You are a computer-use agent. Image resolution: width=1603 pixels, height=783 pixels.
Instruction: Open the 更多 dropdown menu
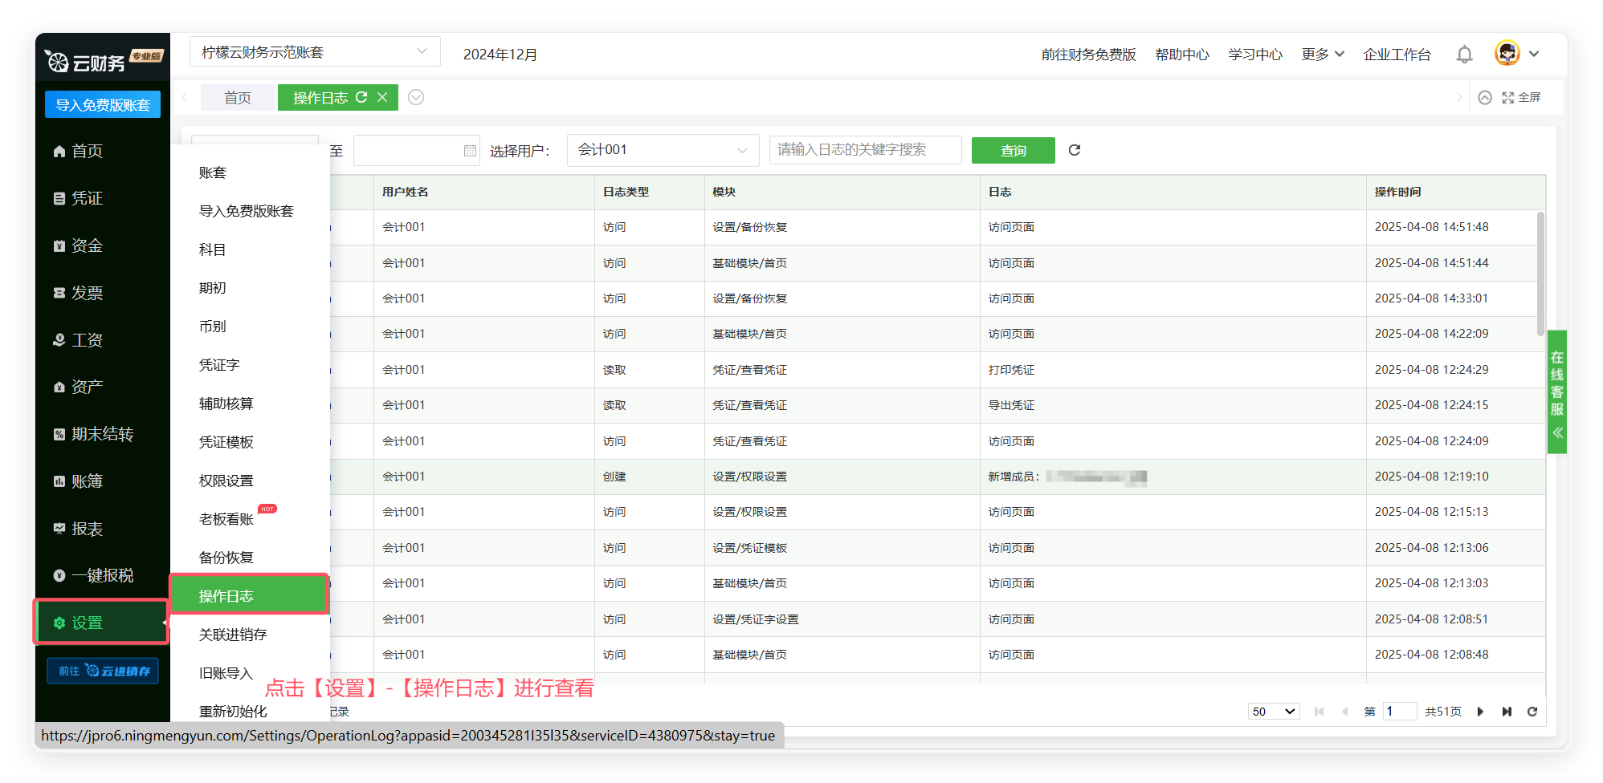coord(1322,55)
